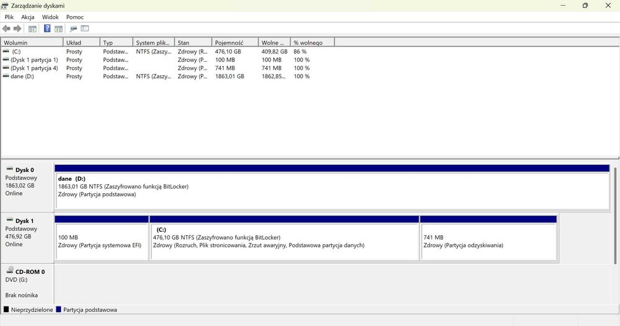The width and height of the screenshot is (620, 326).
Task: Click the blue Partycja podstawowa legend swatch
Action: point(58,309)
